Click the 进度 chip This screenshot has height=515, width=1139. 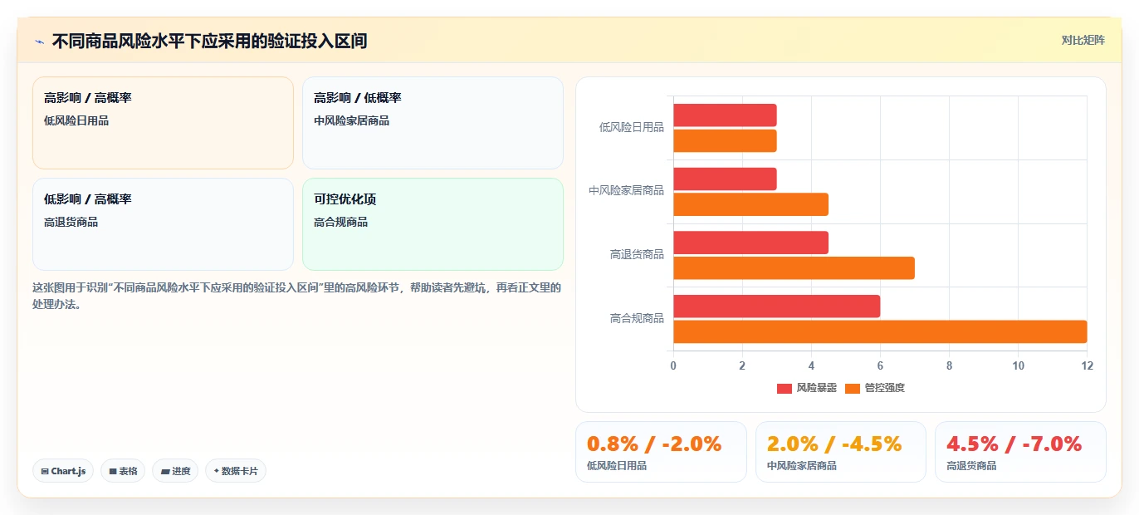coord(175,471)
